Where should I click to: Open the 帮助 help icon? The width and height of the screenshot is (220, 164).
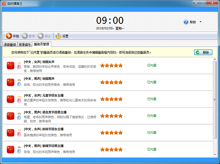(186, 22)
